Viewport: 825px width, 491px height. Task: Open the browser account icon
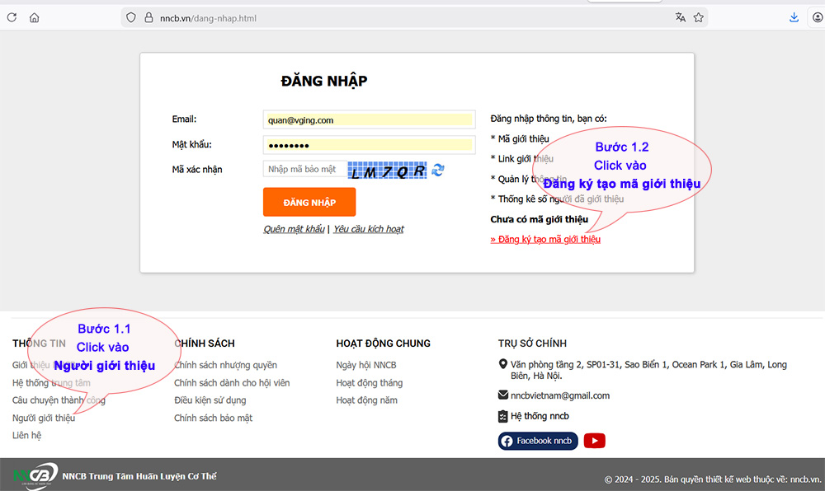click(817, 17)
